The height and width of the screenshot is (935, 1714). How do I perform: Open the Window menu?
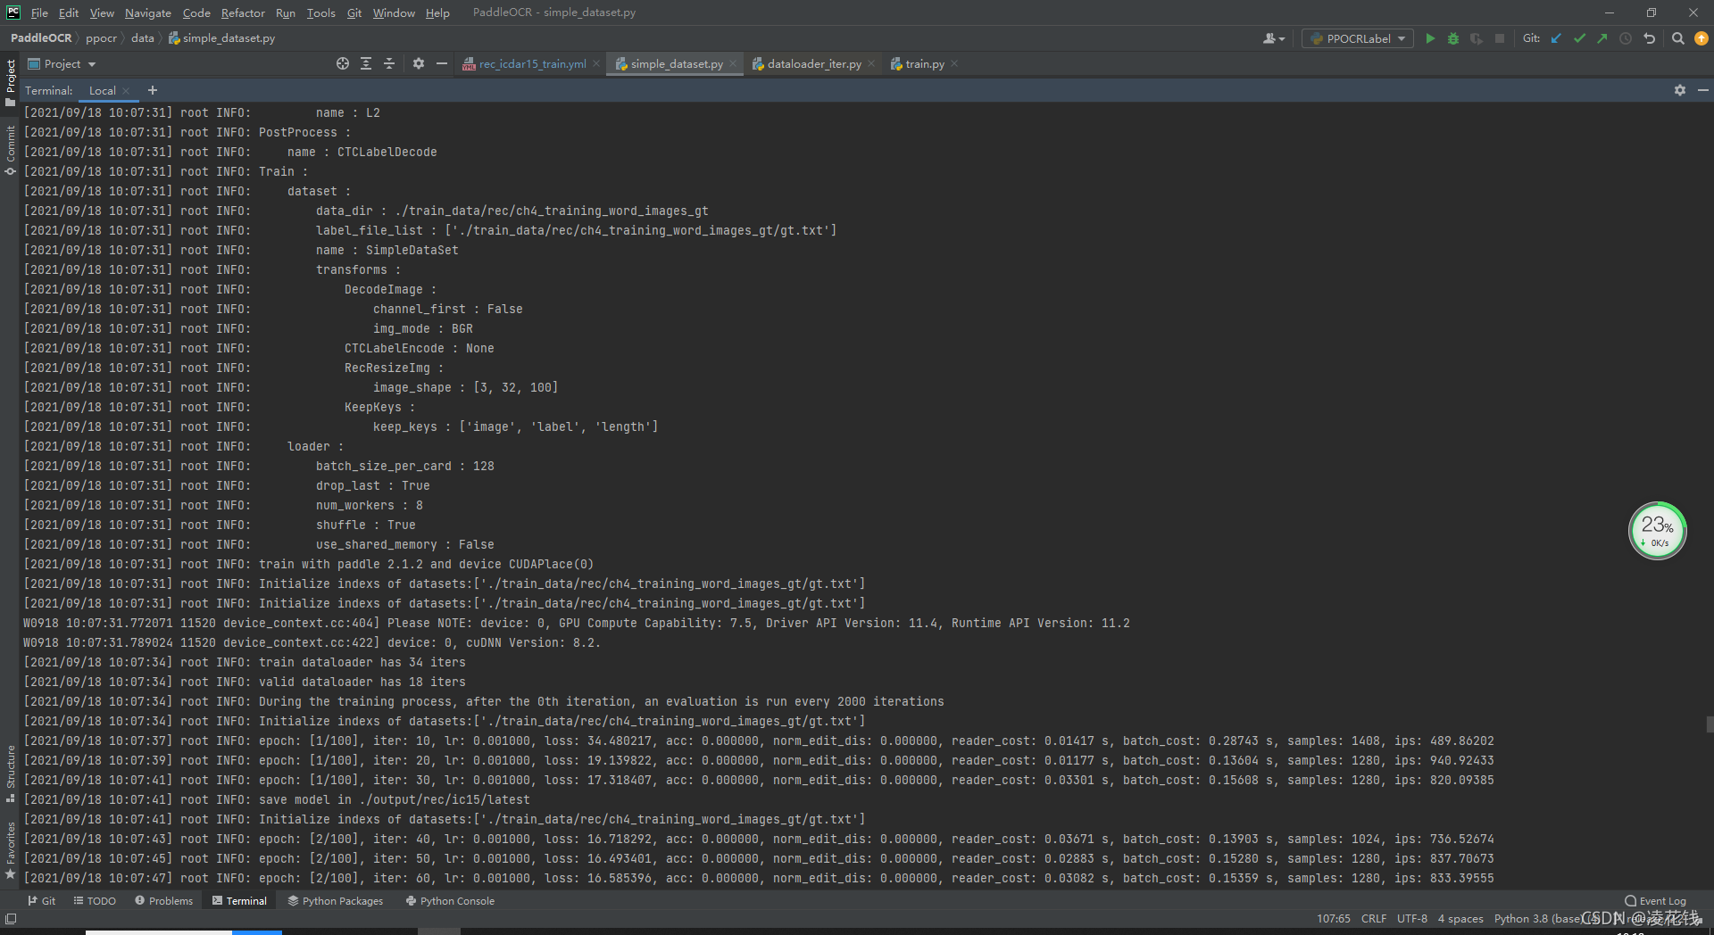click(394, 12)
